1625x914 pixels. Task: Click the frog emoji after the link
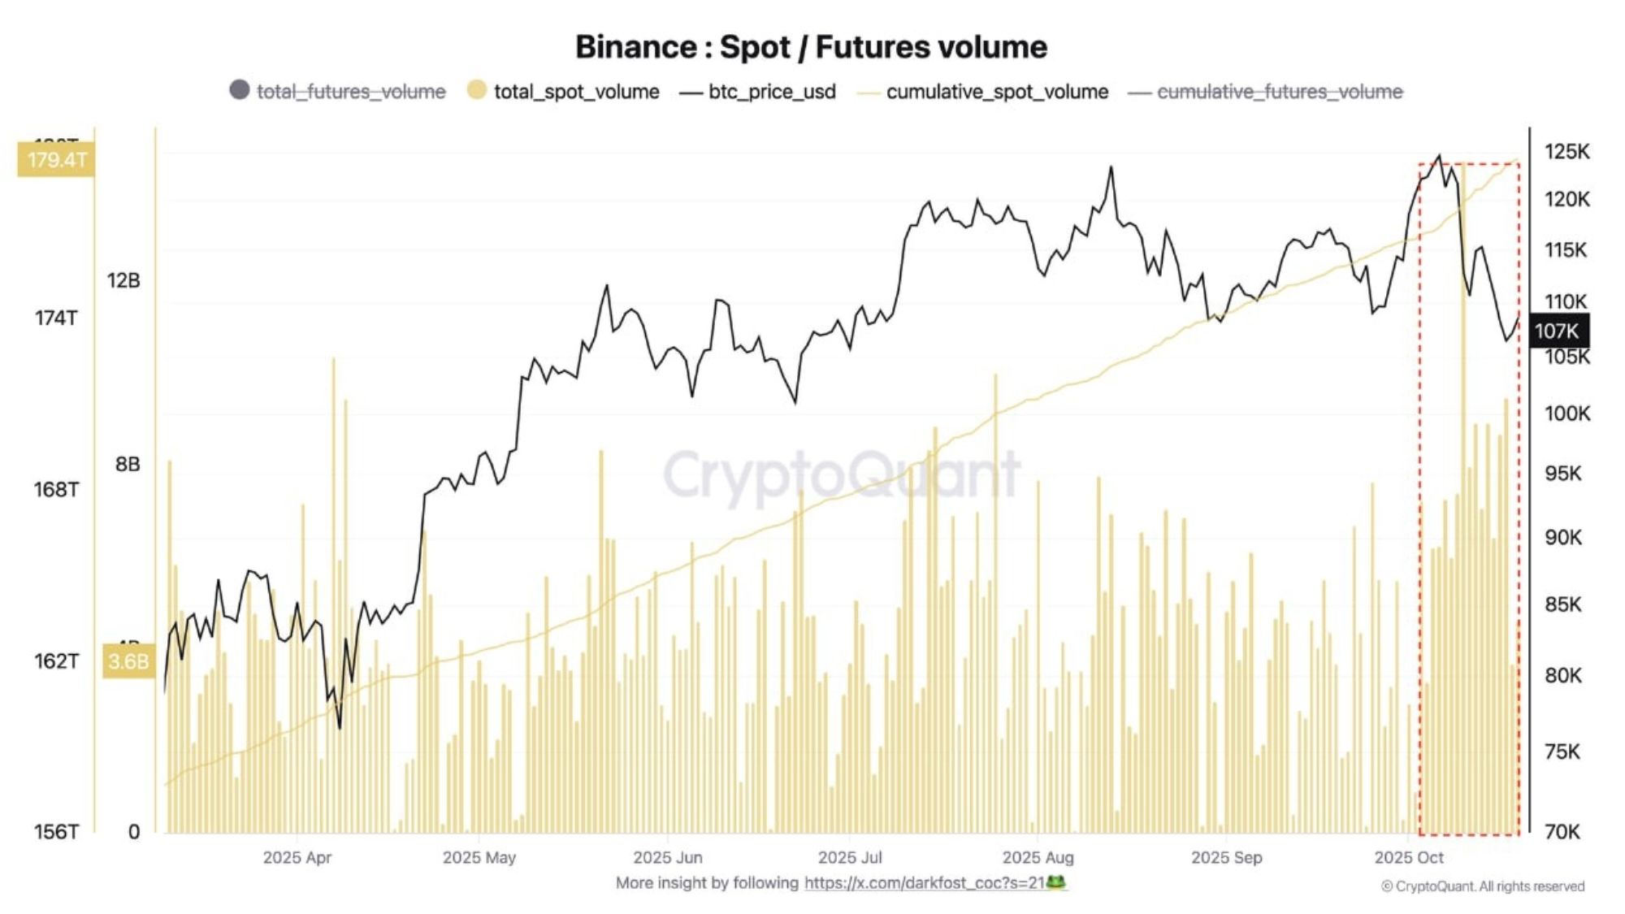coord(1055,882)
